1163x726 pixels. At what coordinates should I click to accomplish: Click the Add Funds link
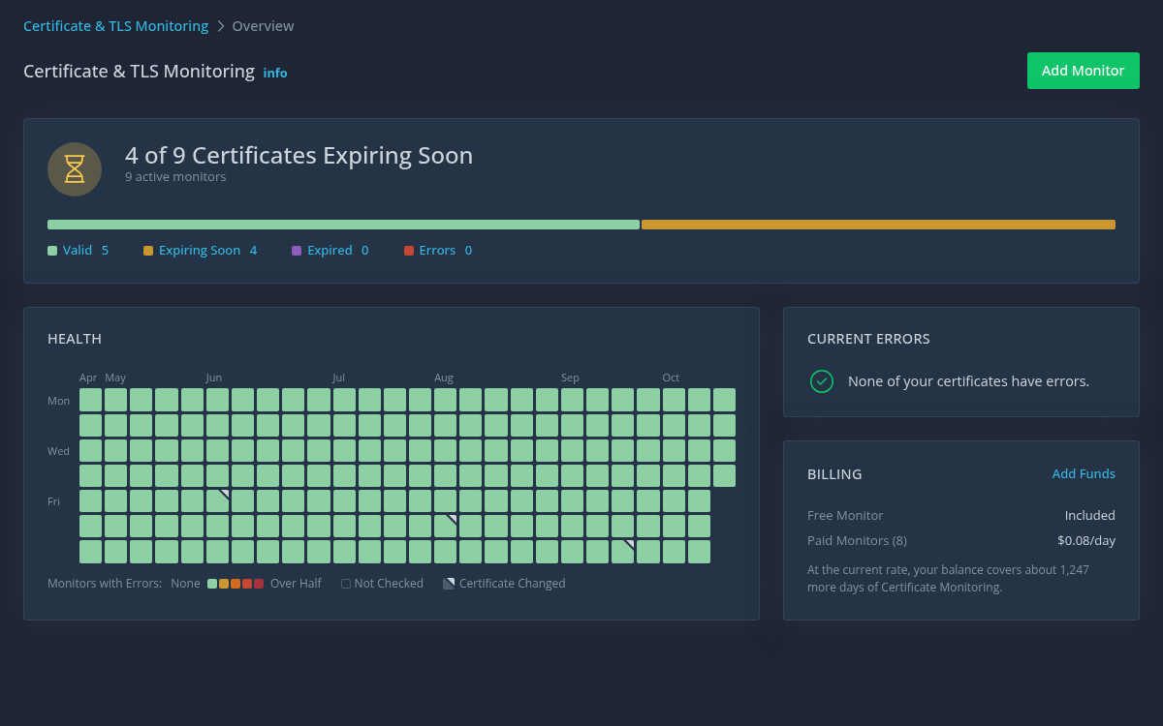pyautogui.click(x=1084, y=474)
